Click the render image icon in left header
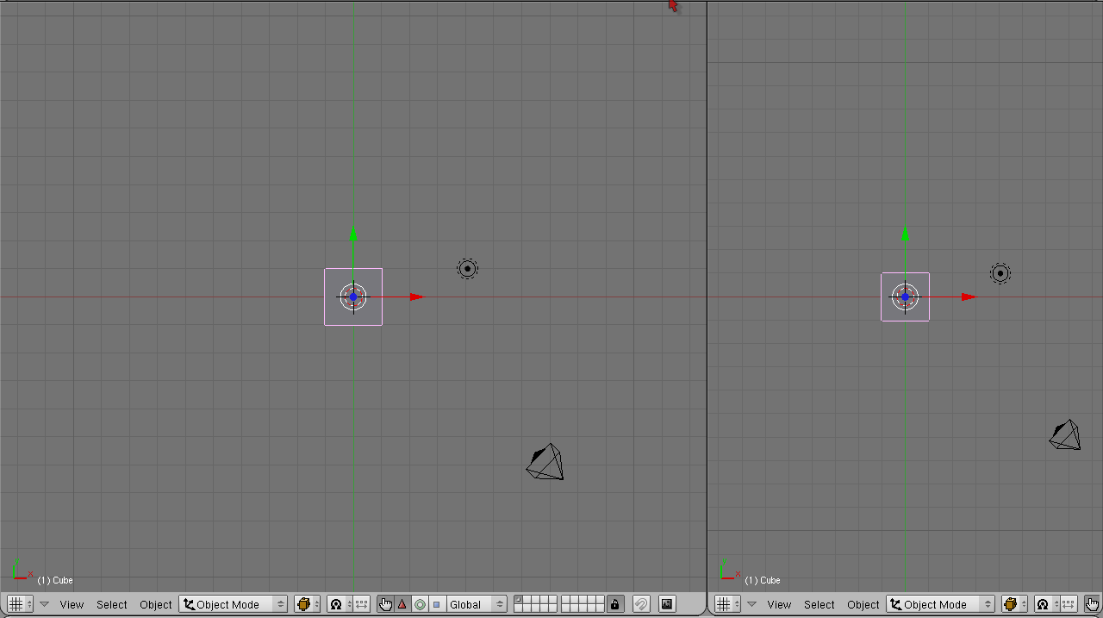This screenshot has width=1103, height=618. pyautogui.click(x=667, y=604)
